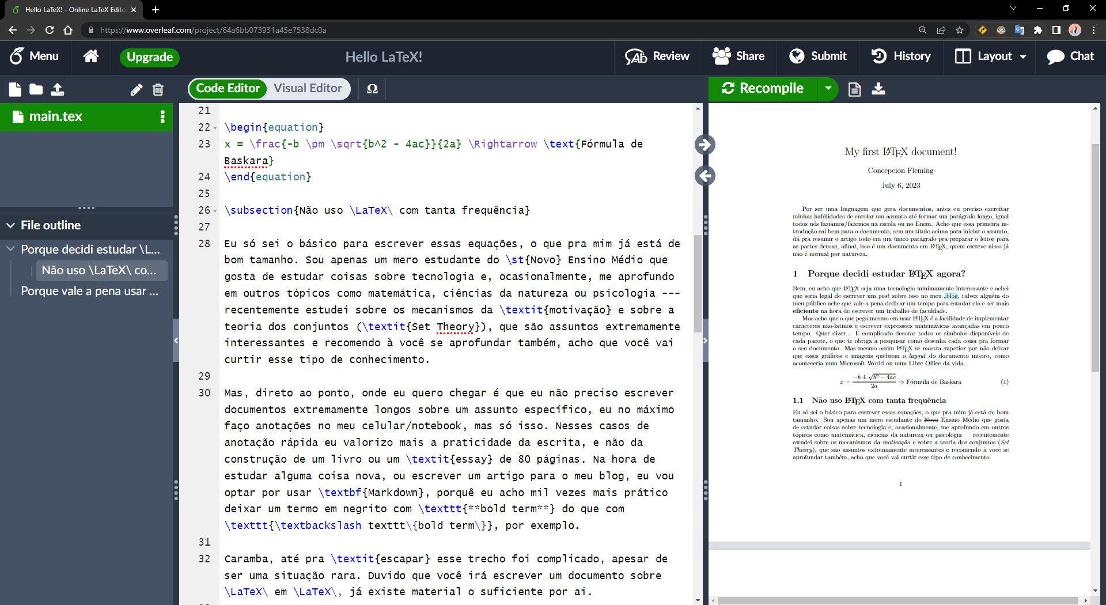Click the browser back button
The width and height of the screenshot is (1106, 605).
13,30
